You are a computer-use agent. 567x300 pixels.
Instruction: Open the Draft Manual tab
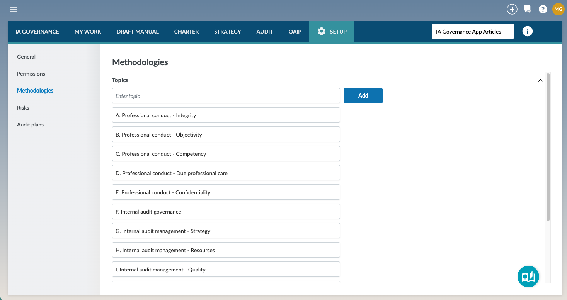click(138, 32)
